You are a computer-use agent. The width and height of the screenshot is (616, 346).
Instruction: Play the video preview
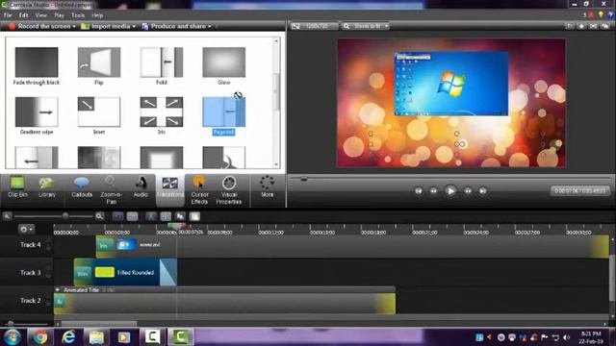(x=450, y=191)
